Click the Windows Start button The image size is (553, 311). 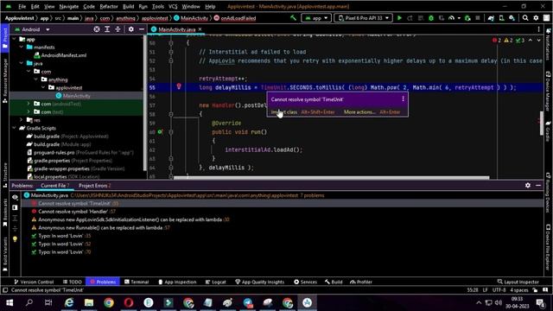point(10,302)
